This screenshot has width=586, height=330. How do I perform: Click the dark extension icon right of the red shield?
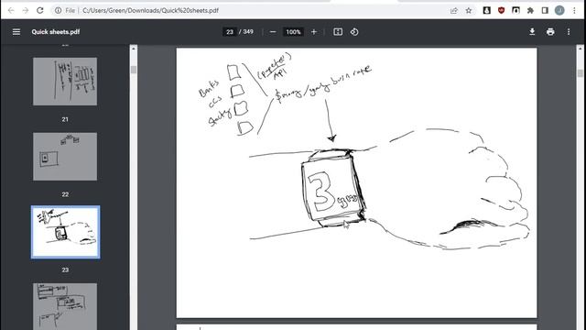[x=515, y=10]
